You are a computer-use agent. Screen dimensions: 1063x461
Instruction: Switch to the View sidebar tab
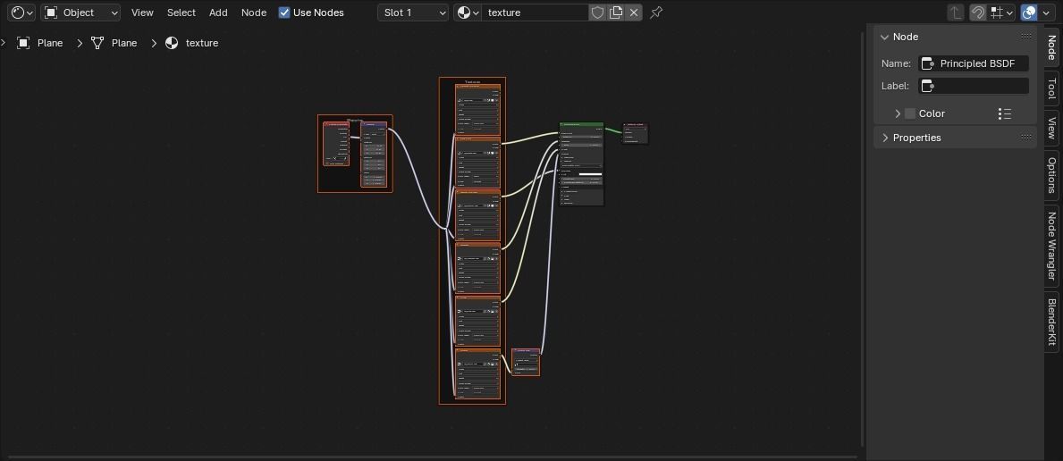pos(1051,128)
